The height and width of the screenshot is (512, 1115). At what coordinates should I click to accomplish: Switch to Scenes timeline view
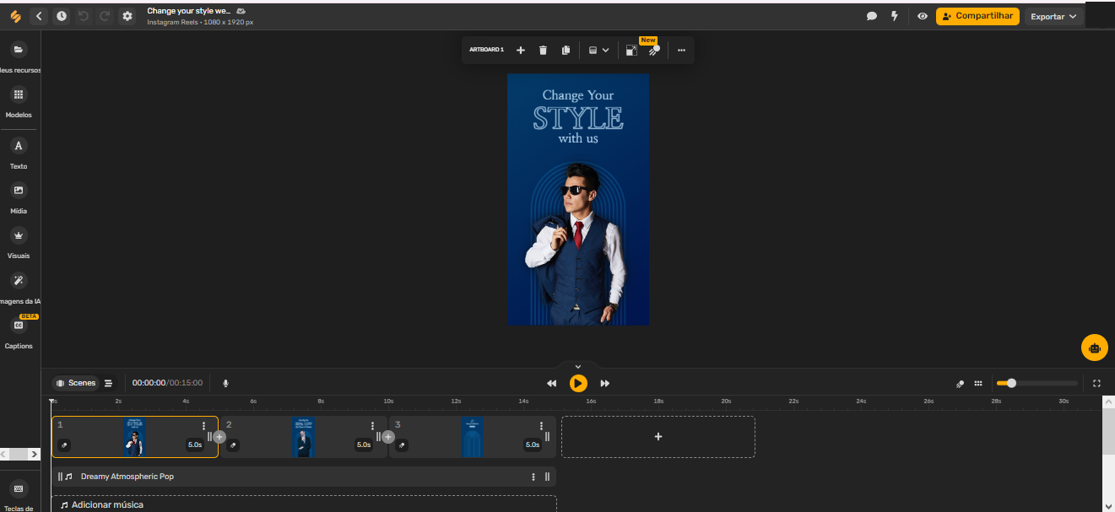pos(76,383)
